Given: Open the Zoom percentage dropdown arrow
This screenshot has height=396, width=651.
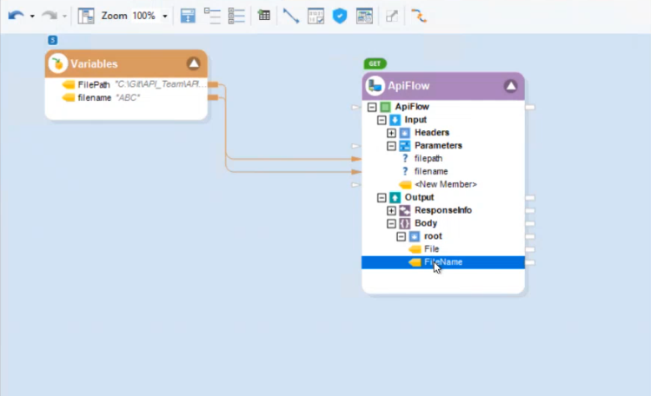Looking at the screenshot, I should click(165, 16).
